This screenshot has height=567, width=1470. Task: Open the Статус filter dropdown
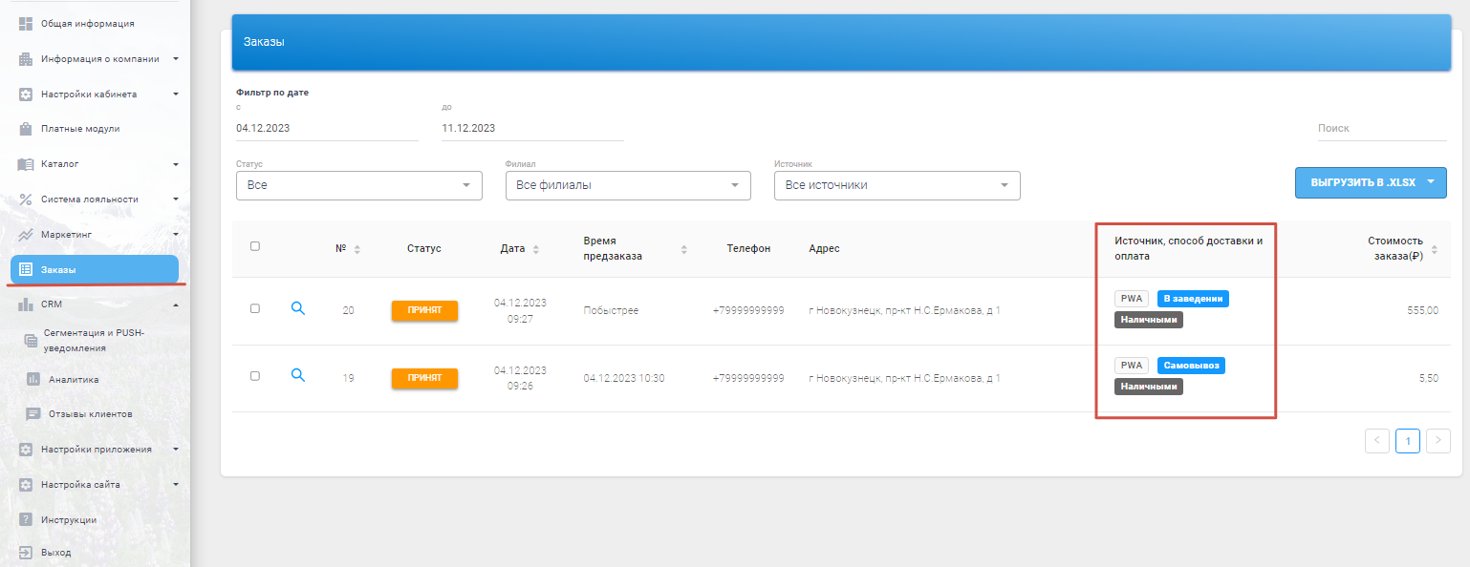tap(358, 185)
